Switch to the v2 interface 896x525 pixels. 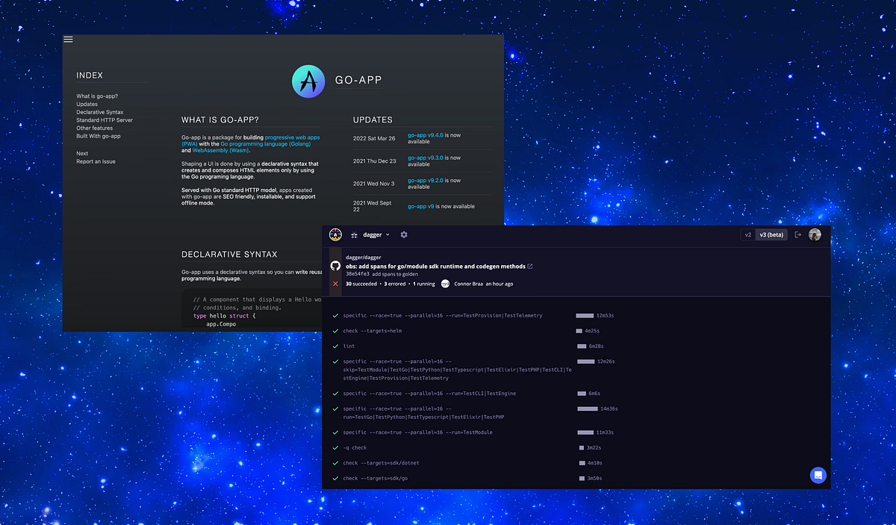pyautogui.click(x=748, y=234)
